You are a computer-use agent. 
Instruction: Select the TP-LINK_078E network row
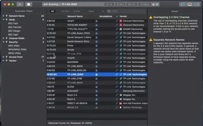tap(97, 79)
